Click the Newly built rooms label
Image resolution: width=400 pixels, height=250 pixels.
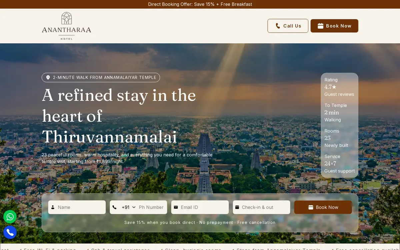pyautogui.click(x=336, y=145)
